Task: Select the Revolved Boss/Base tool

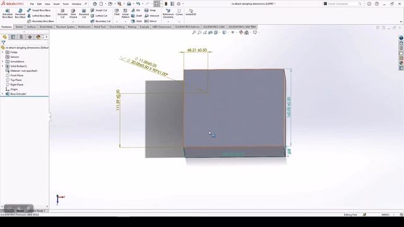Action: [20, 13]
